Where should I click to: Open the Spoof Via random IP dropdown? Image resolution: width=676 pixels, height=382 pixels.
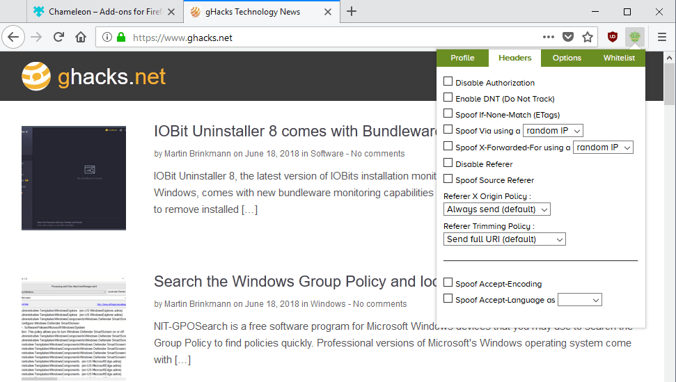(553, 131)
